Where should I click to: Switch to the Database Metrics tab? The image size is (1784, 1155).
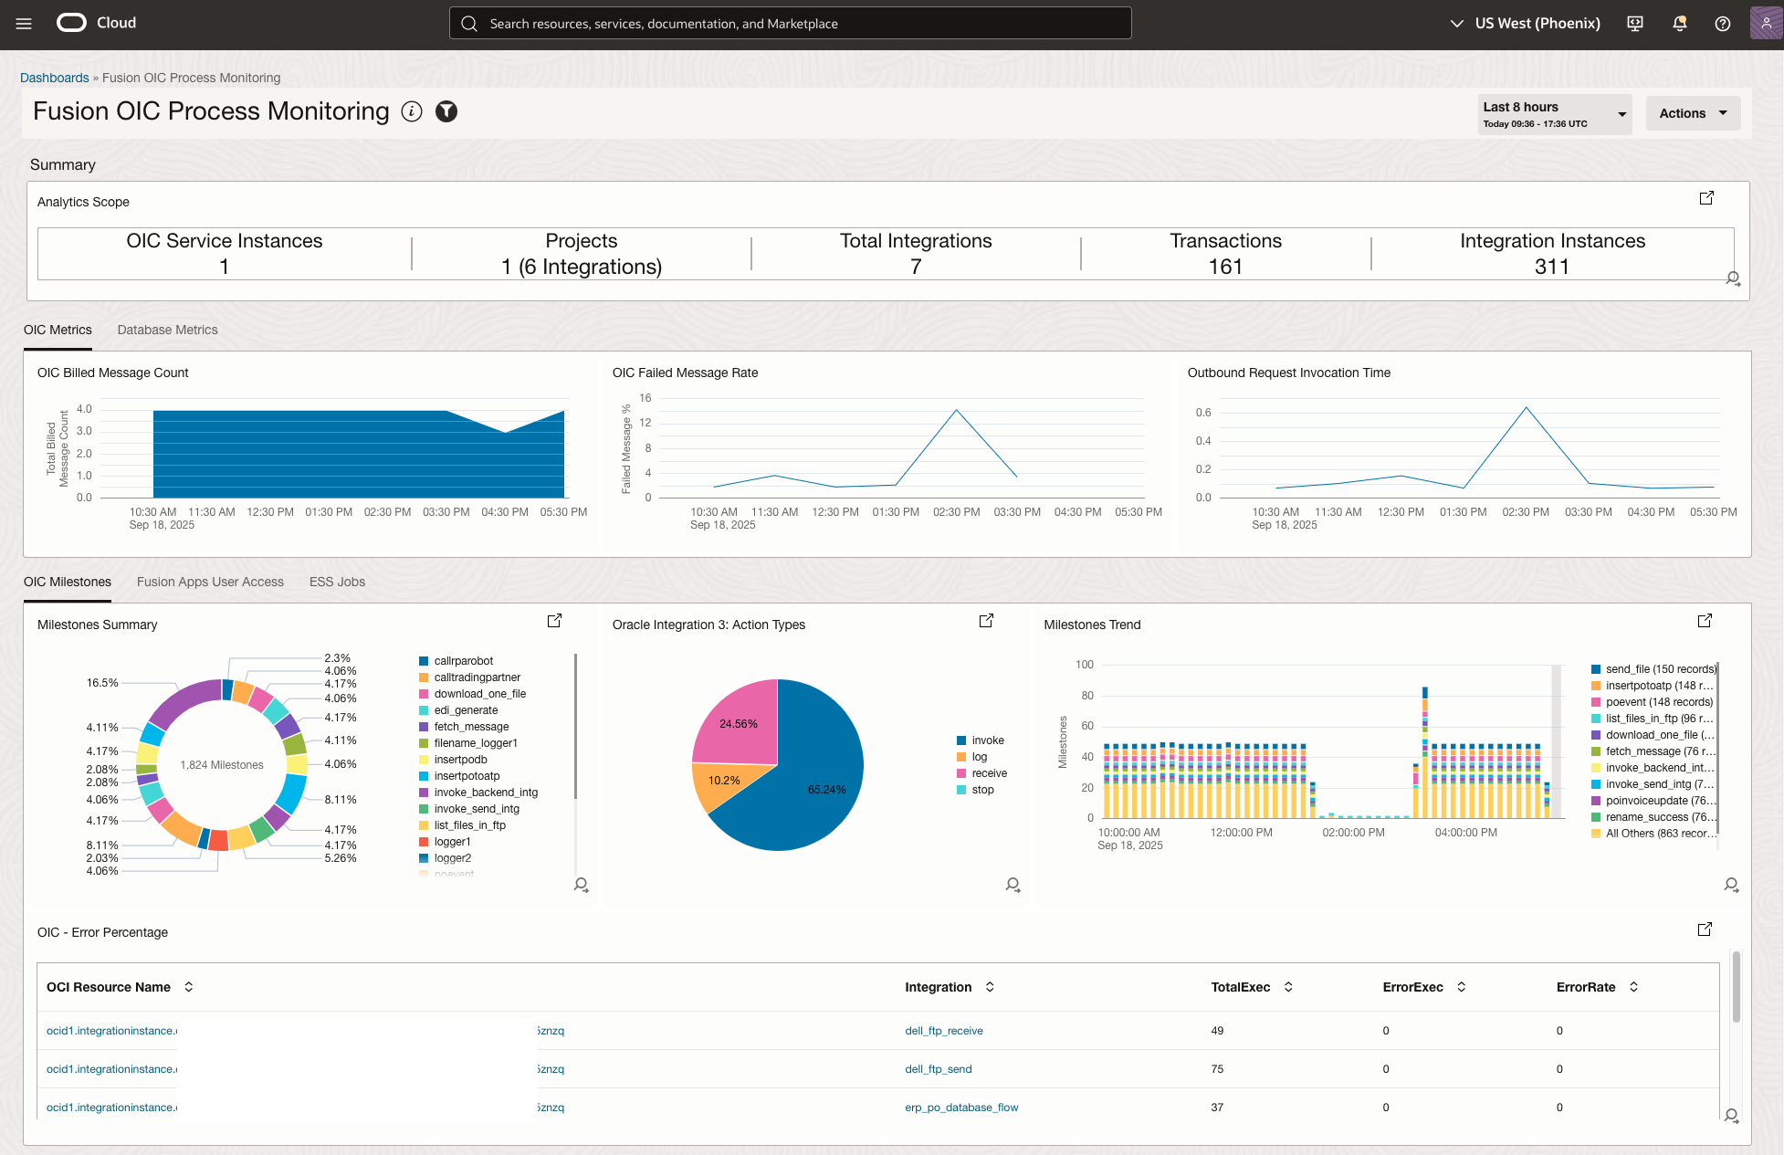(x=167, y=330)
